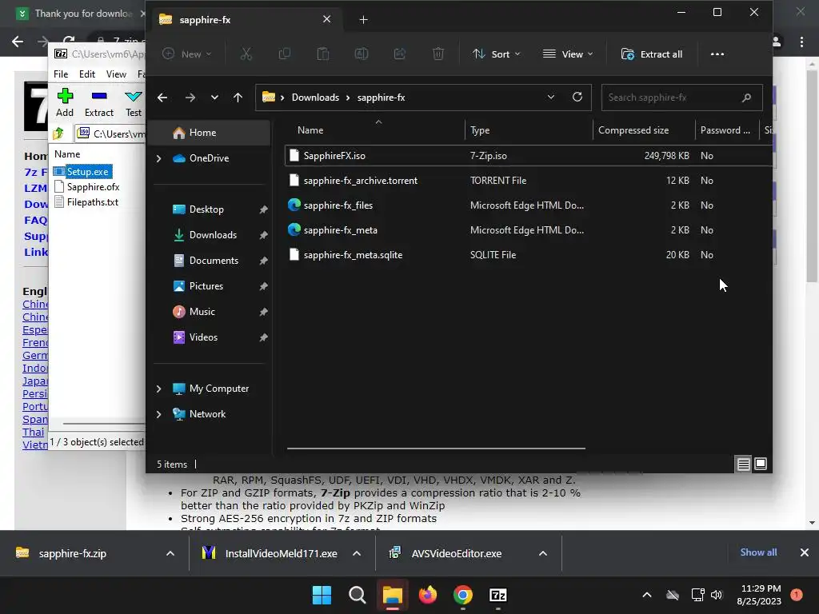819x614 pixels.
Task: Click the FAQ link on 7-Zip webpage
Action: (x=35, y=220)
